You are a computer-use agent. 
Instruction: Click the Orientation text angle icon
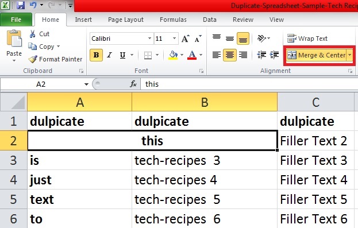[261, 38]
